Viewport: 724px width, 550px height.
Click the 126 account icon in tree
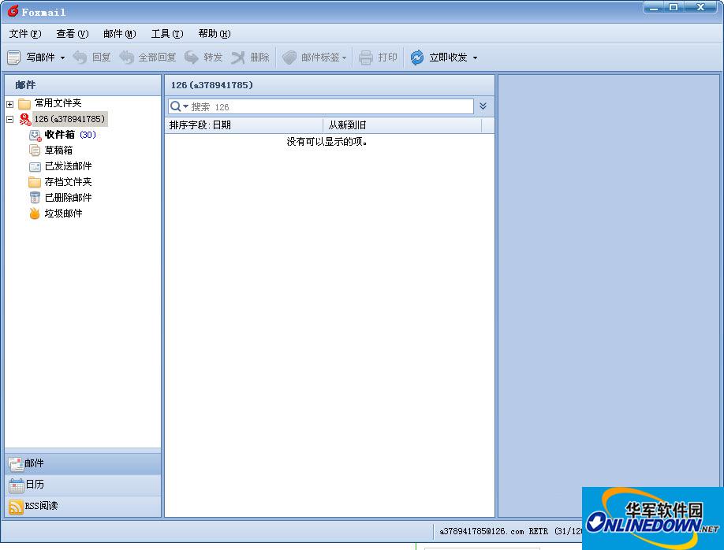(25, 119)
